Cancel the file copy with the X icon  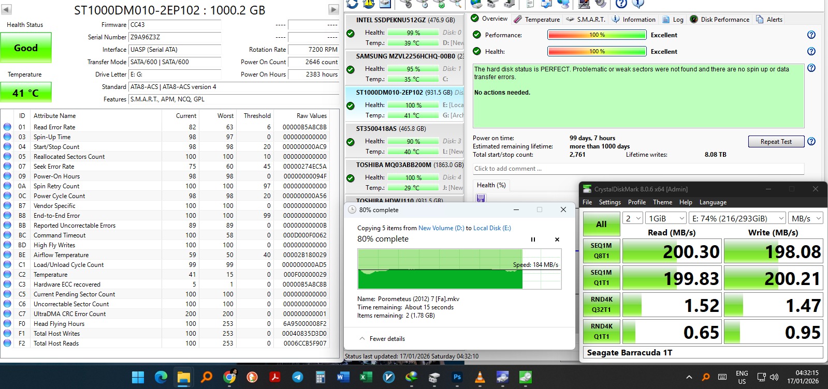(557, 240)
